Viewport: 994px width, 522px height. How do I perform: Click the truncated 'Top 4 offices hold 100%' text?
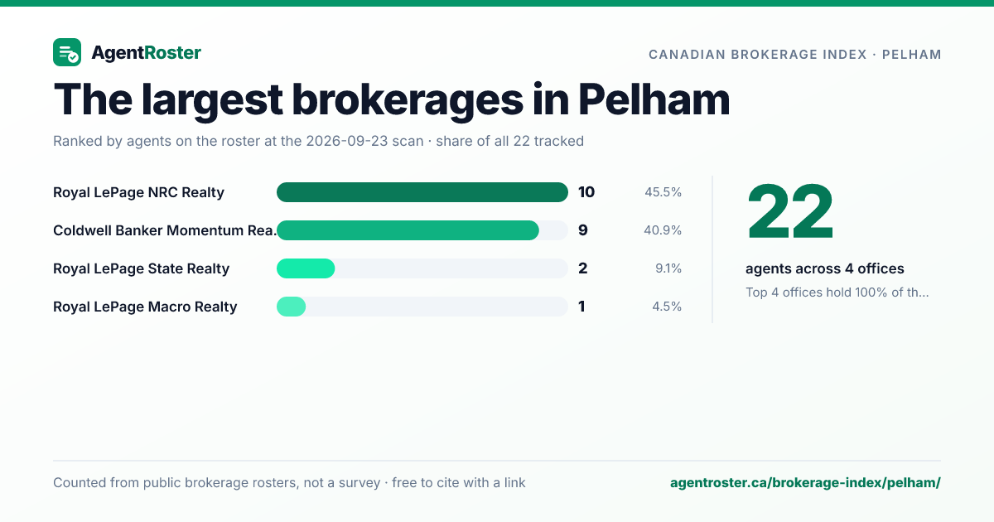[837, 292]
